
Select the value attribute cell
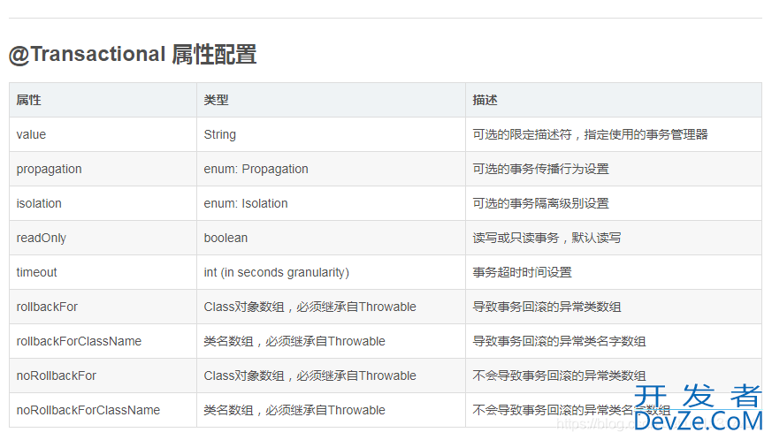31,134
